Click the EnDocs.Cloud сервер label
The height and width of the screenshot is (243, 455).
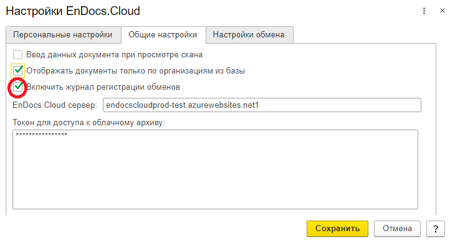click(x=55, y=105)
